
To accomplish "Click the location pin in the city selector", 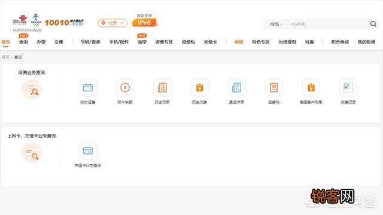I will (104, 23).
